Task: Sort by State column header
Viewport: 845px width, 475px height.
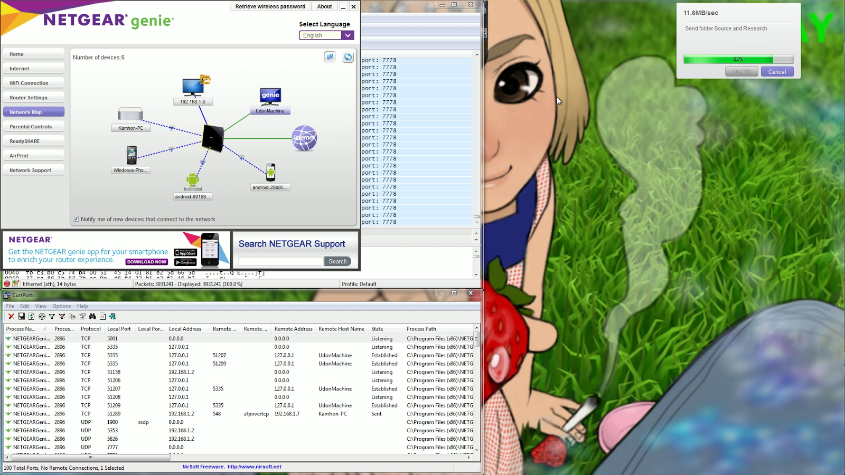Action: coord(386,329)
